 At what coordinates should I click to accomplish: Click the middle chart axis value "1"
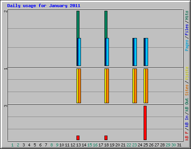6,69
